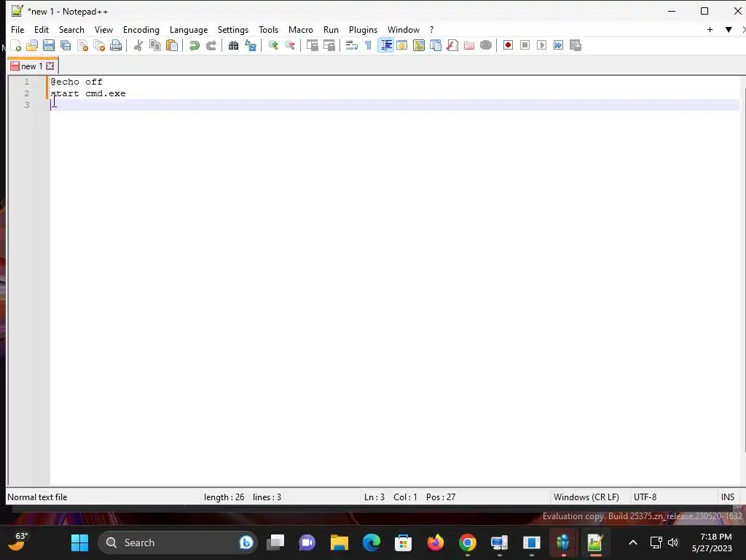Open the File menu

[17, 29]
